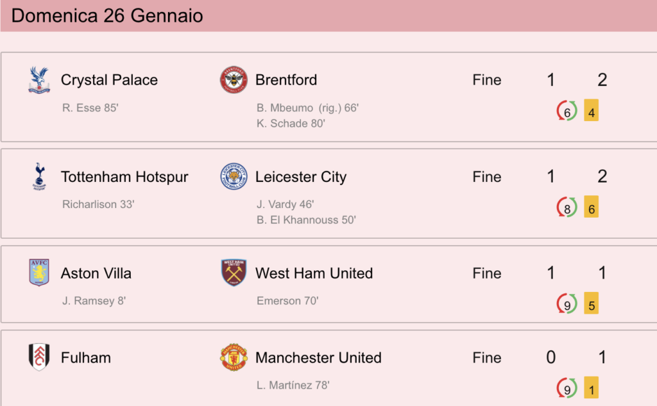This screenshot has width=657, height=406.
Task: Click the Brentford bee logo
Action: pos(234,80)
